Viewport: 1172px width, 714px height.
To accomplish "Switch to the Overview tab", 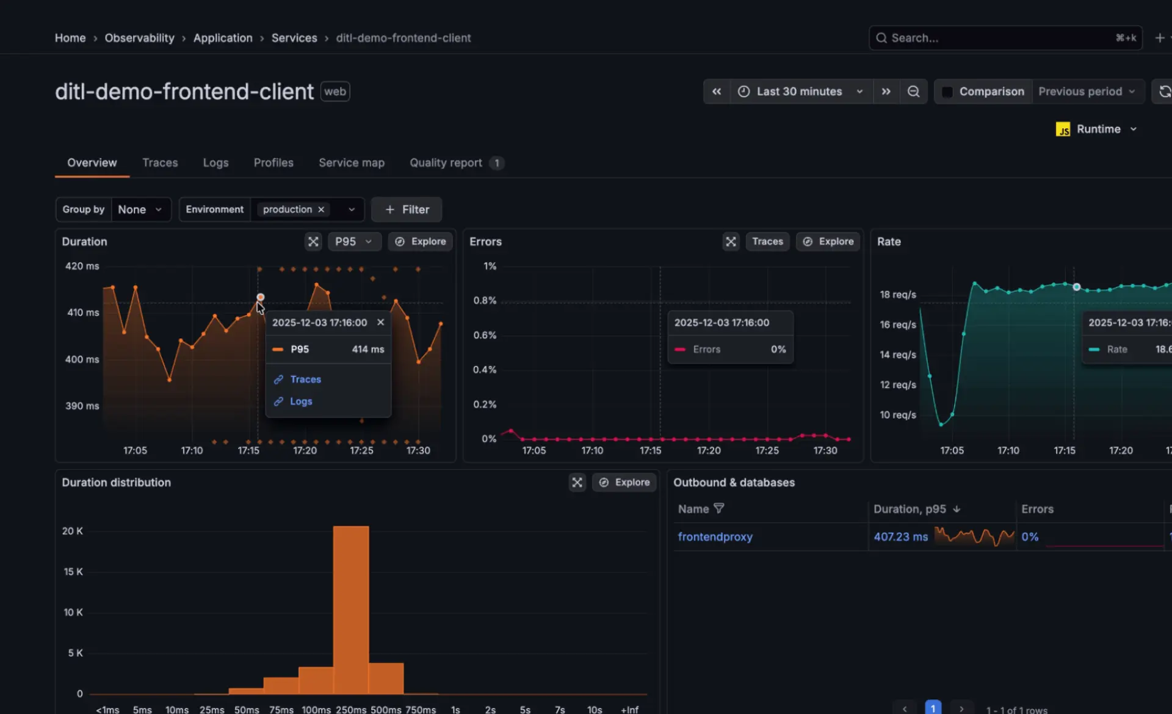I will click(92, 163).
